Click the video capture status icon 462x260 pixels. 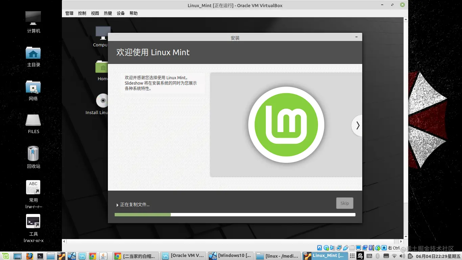(x=365, y=248)
